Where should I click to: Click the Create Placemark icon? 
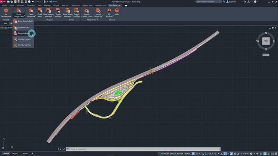click(31, 10)
